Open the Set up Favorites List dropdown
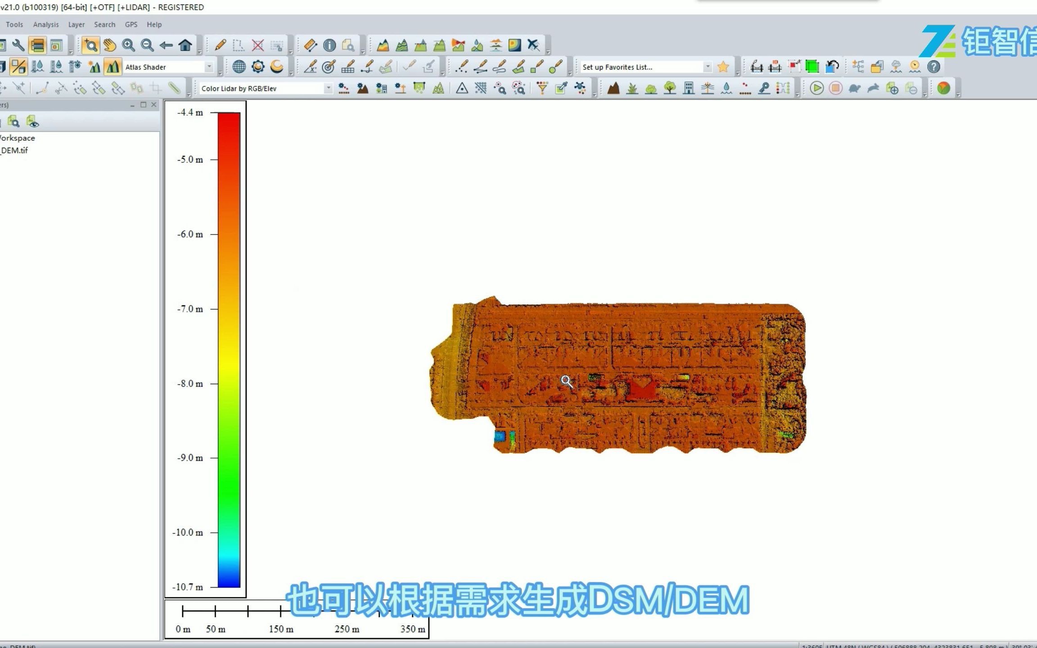The image size is (1037, 648). tap(708, 67)
